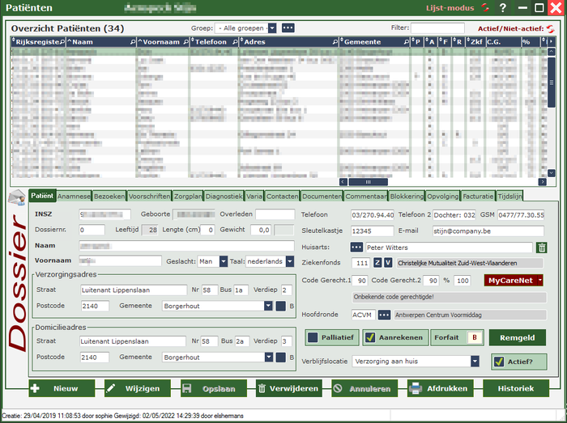Click the Forfait B color box

[x=475, y=338]
